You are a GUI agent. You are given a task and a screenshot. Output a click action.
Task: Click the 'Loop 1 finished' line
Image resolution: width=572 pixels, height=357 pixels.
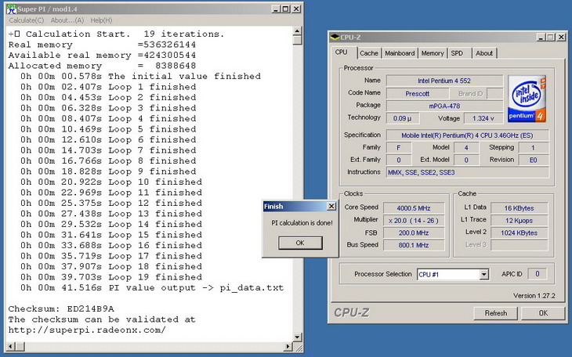click(108, 87)
